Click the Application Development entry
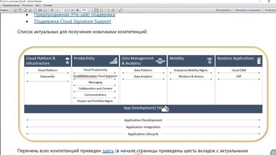The image size is (276, 155). pos(143,120)
